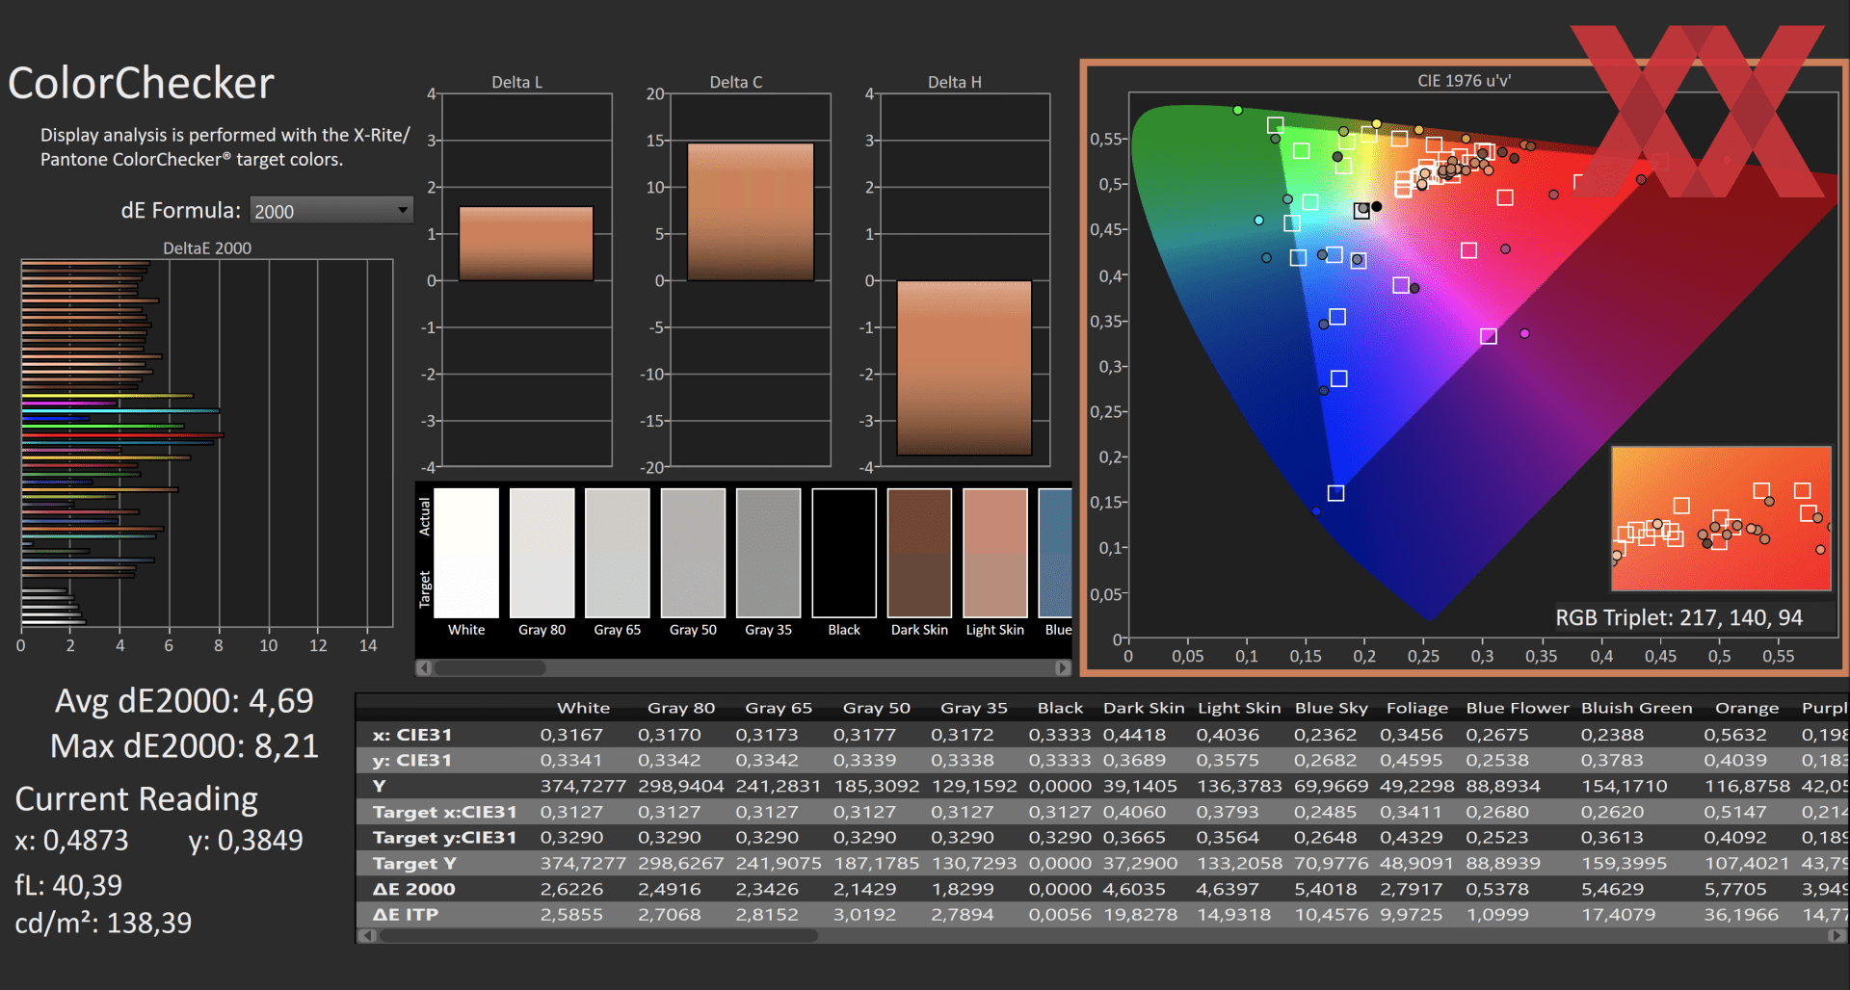Click the White Y value 374,7277 in Y row

583,786
